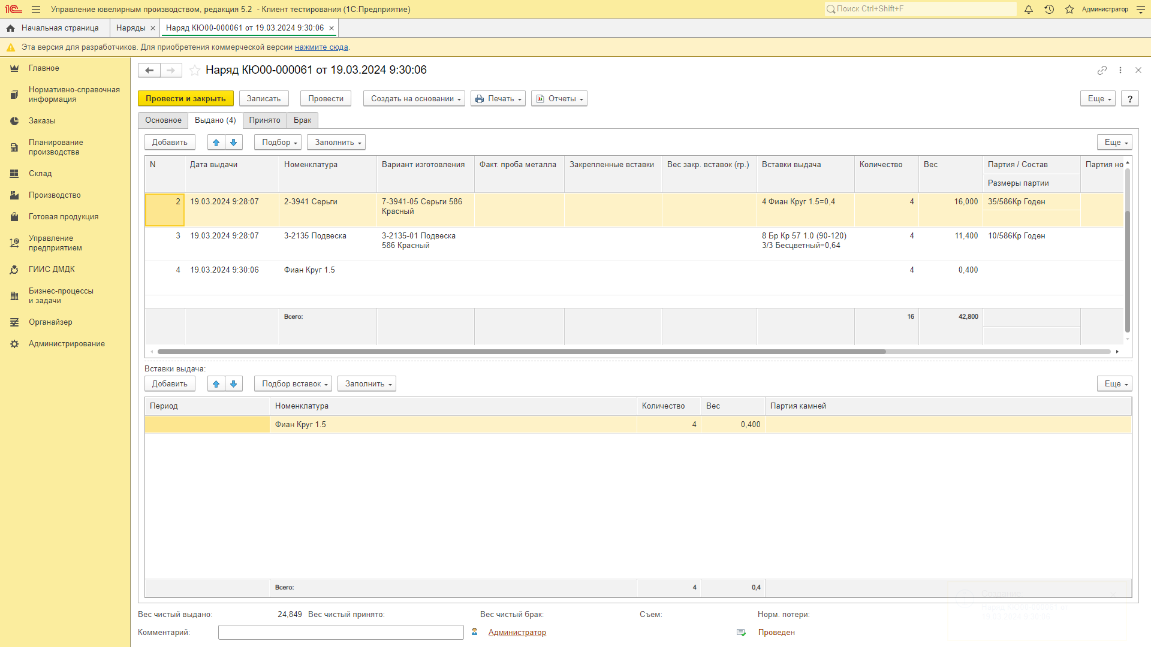This screenshot has width=1151, height=647.
Task: Move row up in Вставки выдача table
Action: pos(216,384)
